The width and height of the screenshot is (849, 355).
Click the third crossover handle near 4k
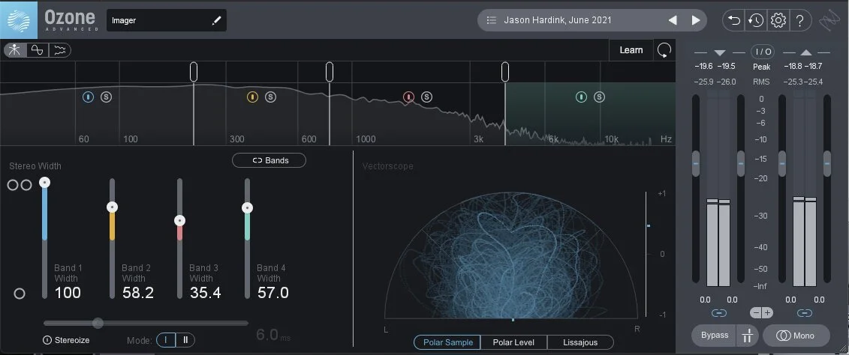pos(505,71)
